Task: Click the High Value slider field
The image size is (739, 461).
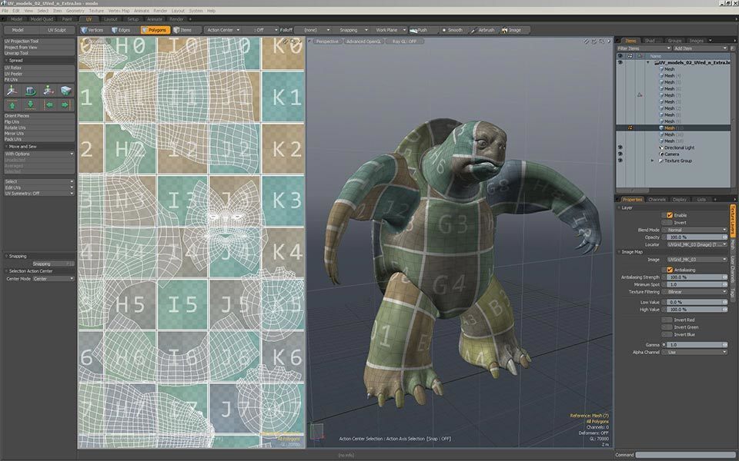Action: coord(697,310)
